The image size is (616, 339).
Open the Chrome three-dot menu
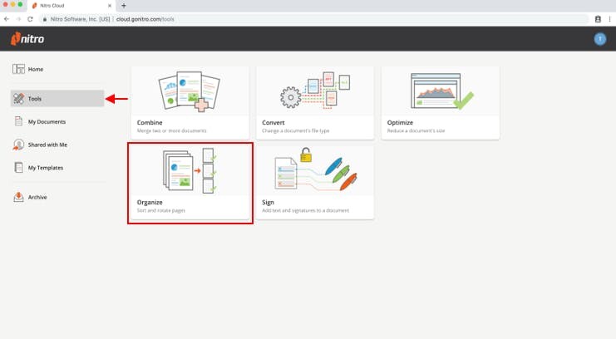(609, 18)
